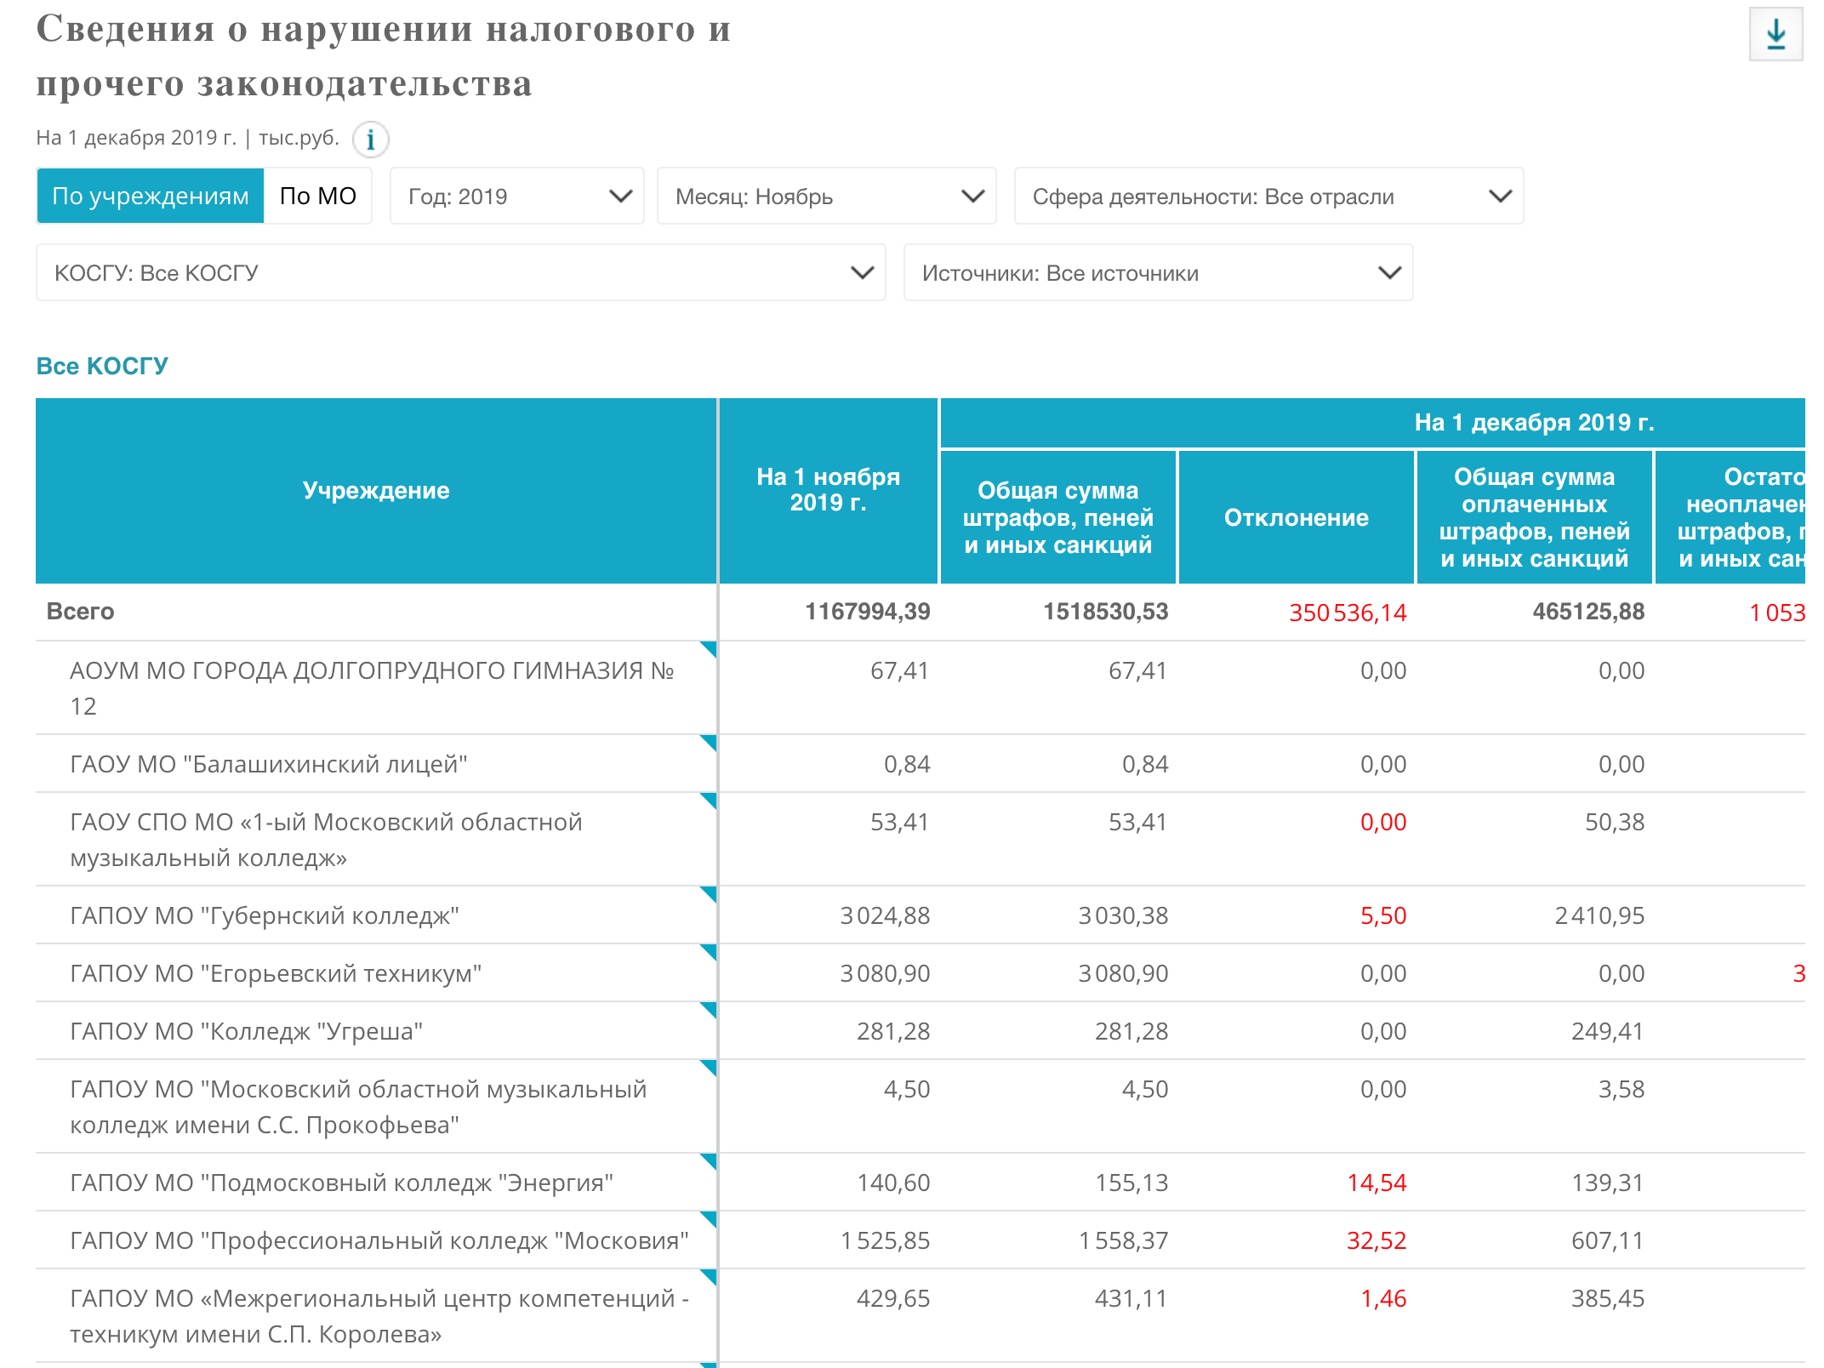1824x1368 pixels.
Task: Select the Всего row label
Action: point(80,612)
